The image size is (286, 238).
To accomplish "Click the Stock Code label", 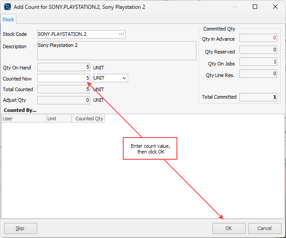I will pos(15,34).
